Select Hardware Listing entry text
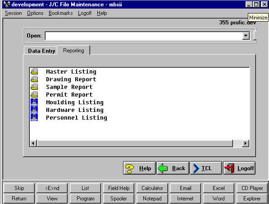Viewport: 269px width, 204px height. [75, 110]
